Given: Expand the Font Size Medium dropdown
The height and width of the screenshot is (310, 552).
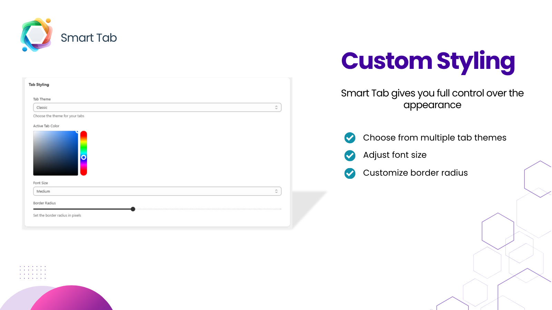Looking at the screenshot, I should pyautogui.click(x=157, y=191).
